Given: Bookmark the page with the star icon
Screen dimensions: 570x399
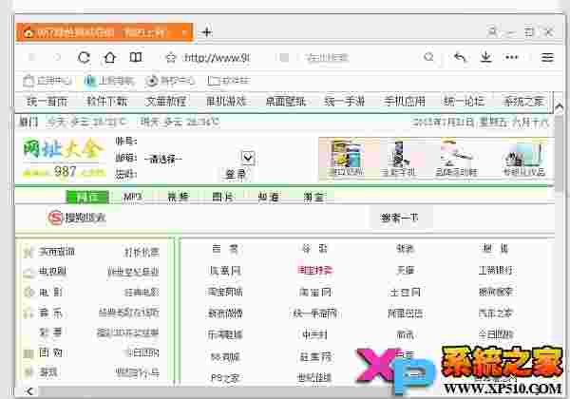Looking at the screenshot, I should 170,58.
